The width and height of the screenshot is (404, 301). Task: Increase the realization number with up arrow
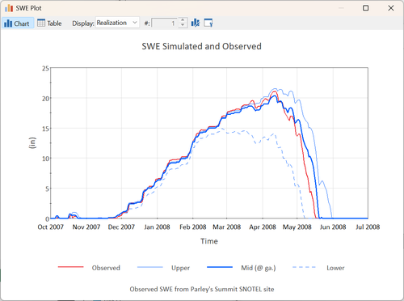183,20
